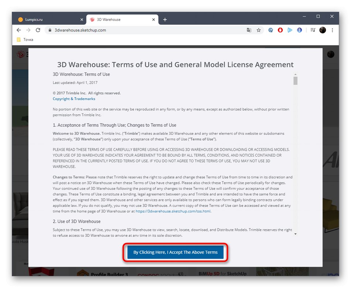Click the terms scrollbar thumb
Viewport: 351px width, 288px height.
click(296, 80)
